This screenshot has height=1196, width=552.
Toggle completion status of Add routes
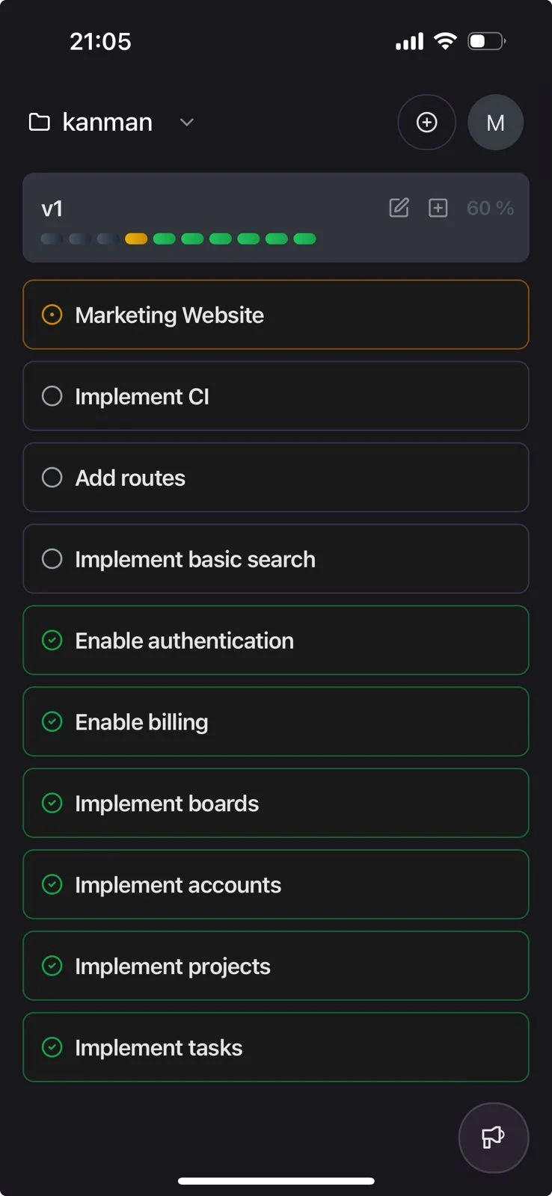[x=52, y=477]
